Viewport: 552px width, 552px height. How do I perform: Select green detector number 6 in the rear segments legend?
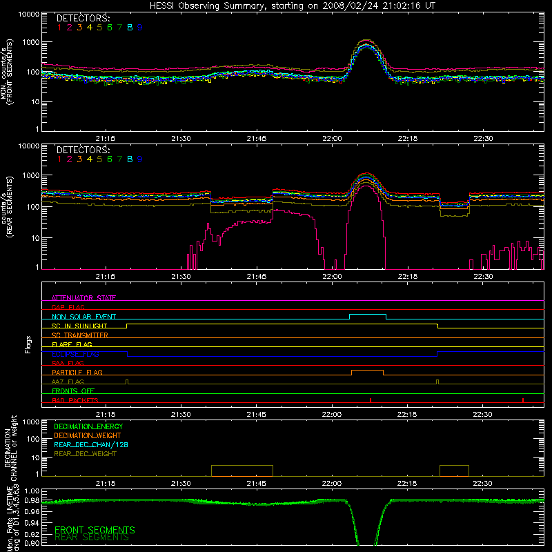[x=110, y=159]
